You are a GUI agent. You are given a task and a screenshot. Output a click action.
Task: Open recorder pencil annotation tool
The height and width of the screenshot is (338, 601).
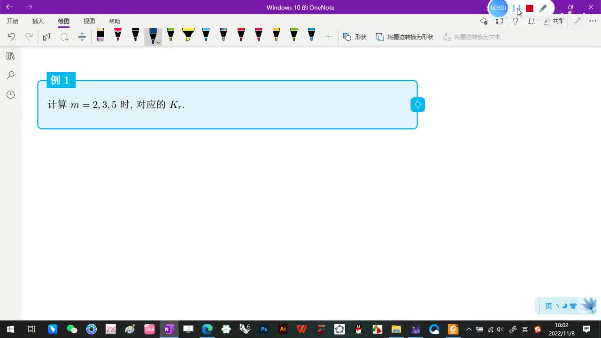point(543,8)
